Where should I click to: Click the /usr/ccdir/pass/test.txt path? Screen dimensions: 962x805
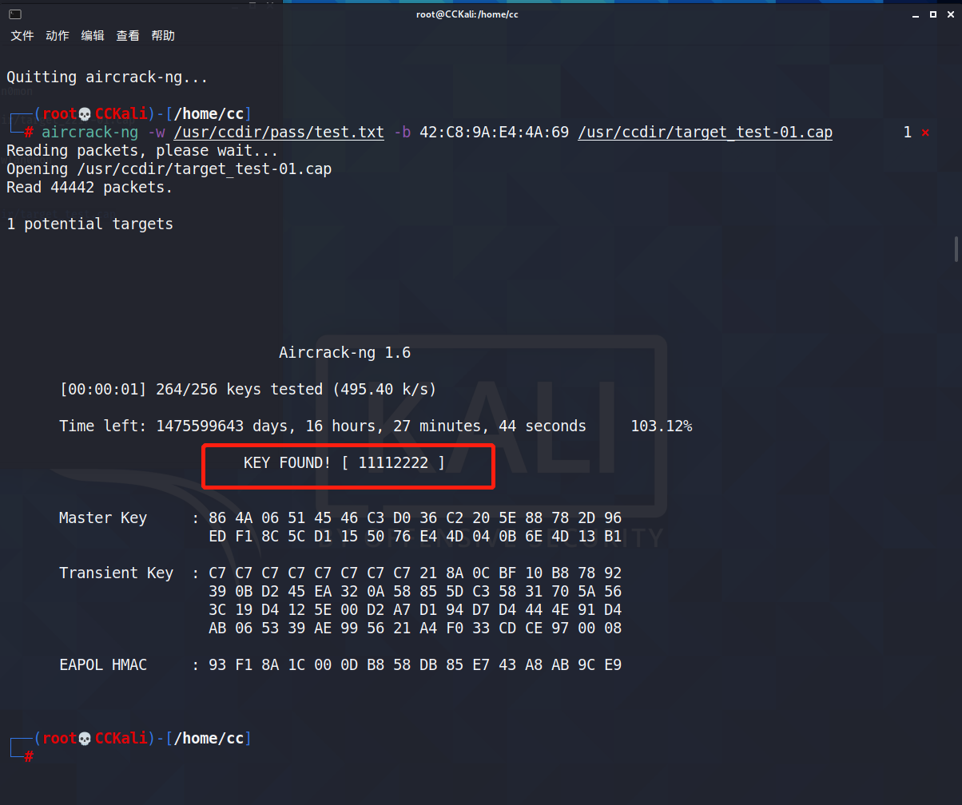279,133
